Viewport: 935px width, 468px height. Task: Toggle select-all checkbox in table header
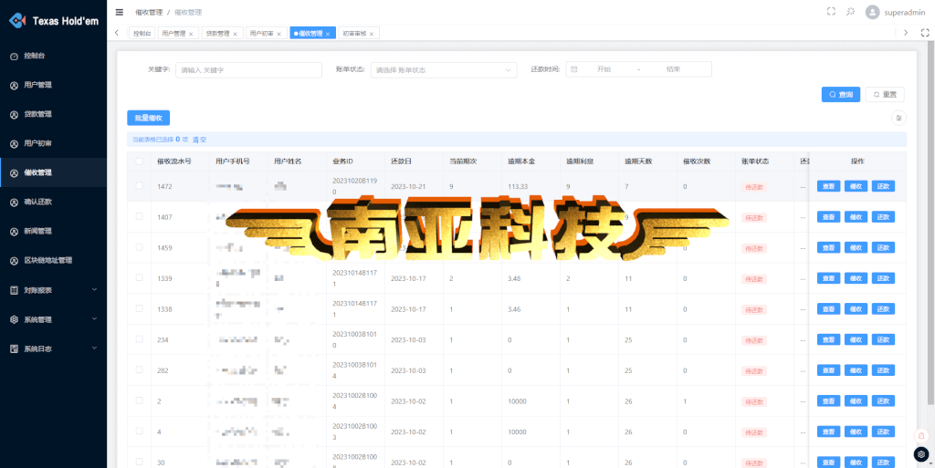pyautogui.click(x=139, y=161)
